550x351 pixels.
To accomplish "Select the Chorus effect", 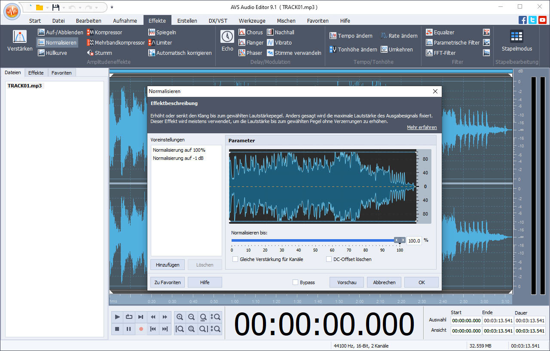I will [251, 32].
